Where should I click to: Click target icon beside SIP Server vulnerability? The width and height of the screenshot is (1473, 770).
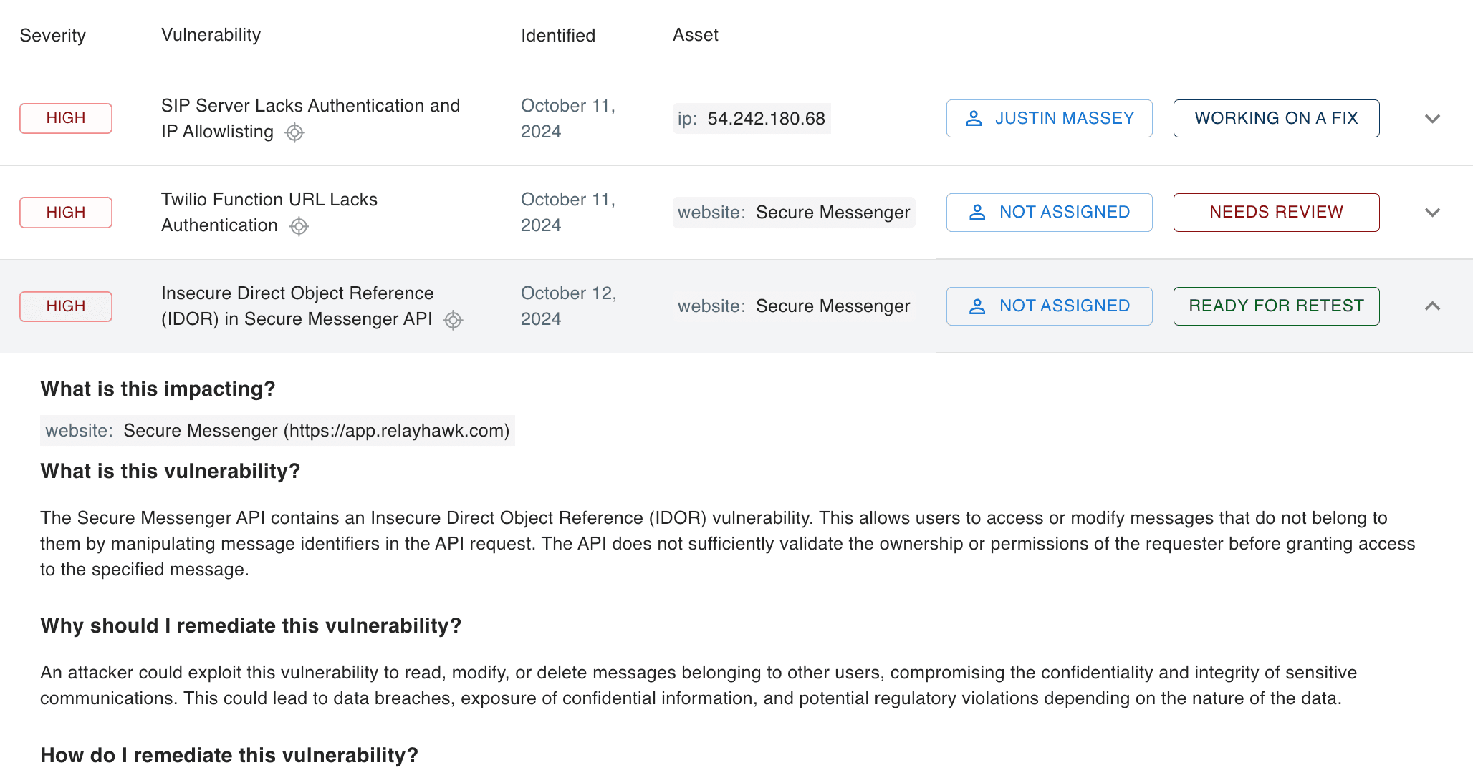pos(294,132)
